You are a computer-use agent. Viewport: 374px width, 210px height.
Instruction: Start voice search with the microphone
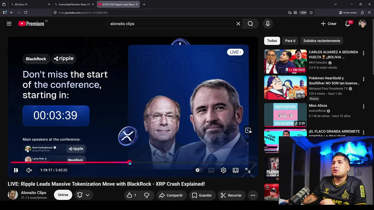click(x=268, y=24)
